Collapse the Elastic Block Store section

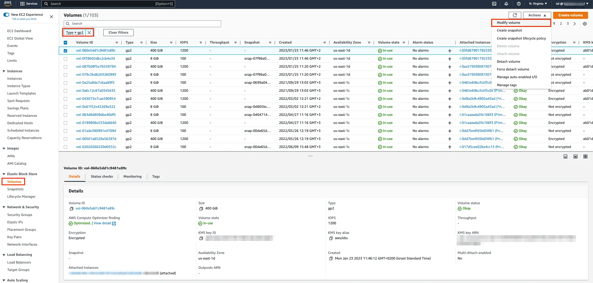4,174
